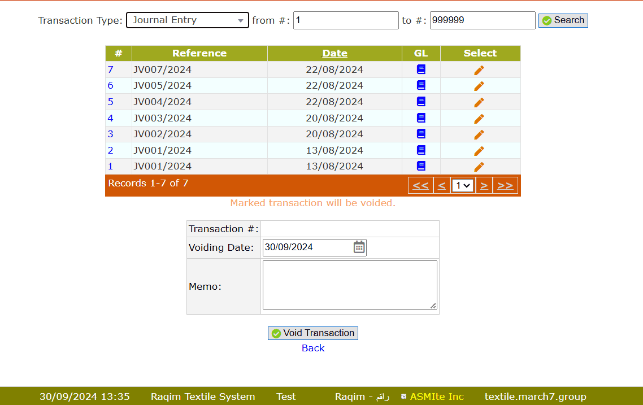Screen dimensions: 643x405
Task: Jump to the first page of records
Action: click(x=420, y=185)
